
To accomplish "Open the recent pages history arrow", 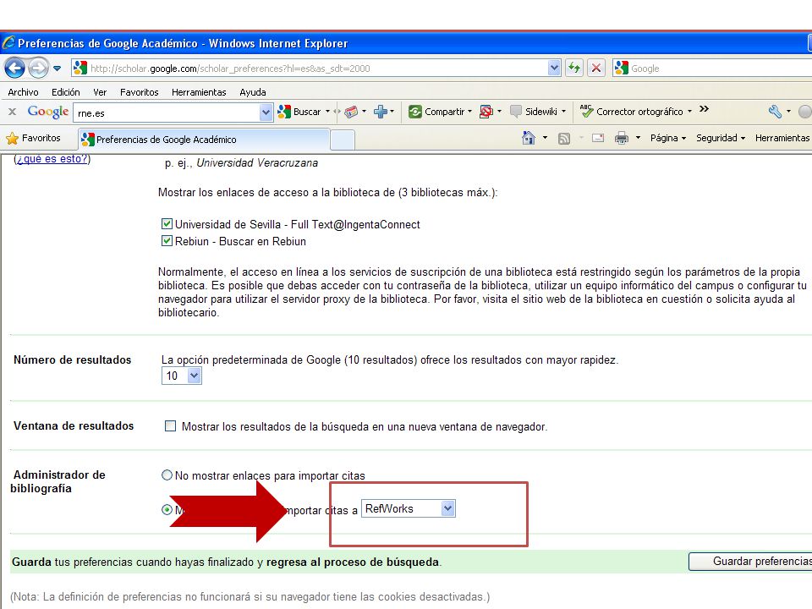I will point(57,69).
